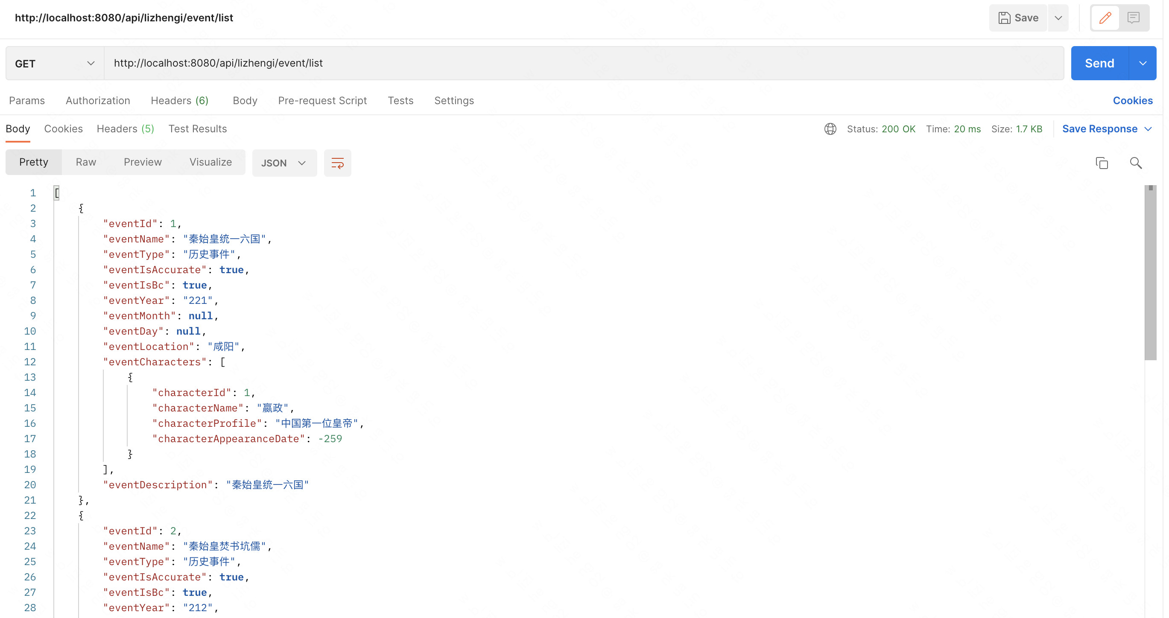Click the Cookies link

[1132, 101]
